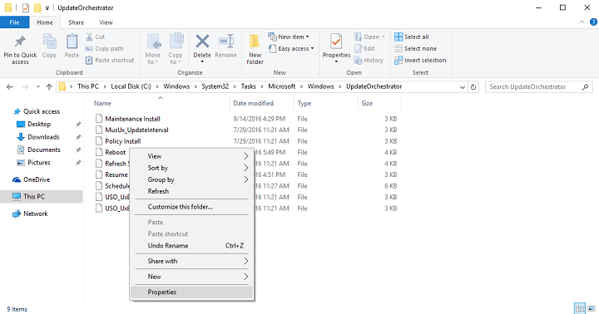Screen dimensions: 599x314
Task: Click the Copy ribbon icon
Action: point(49,42)
